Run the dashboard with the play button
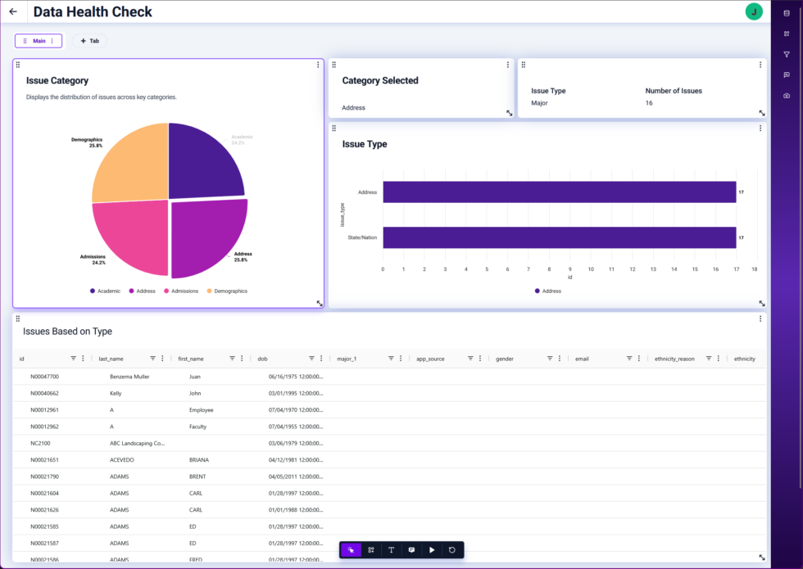 click(432, 550)
